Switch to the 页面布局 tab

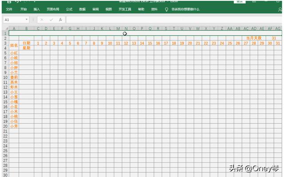[52, 9]
